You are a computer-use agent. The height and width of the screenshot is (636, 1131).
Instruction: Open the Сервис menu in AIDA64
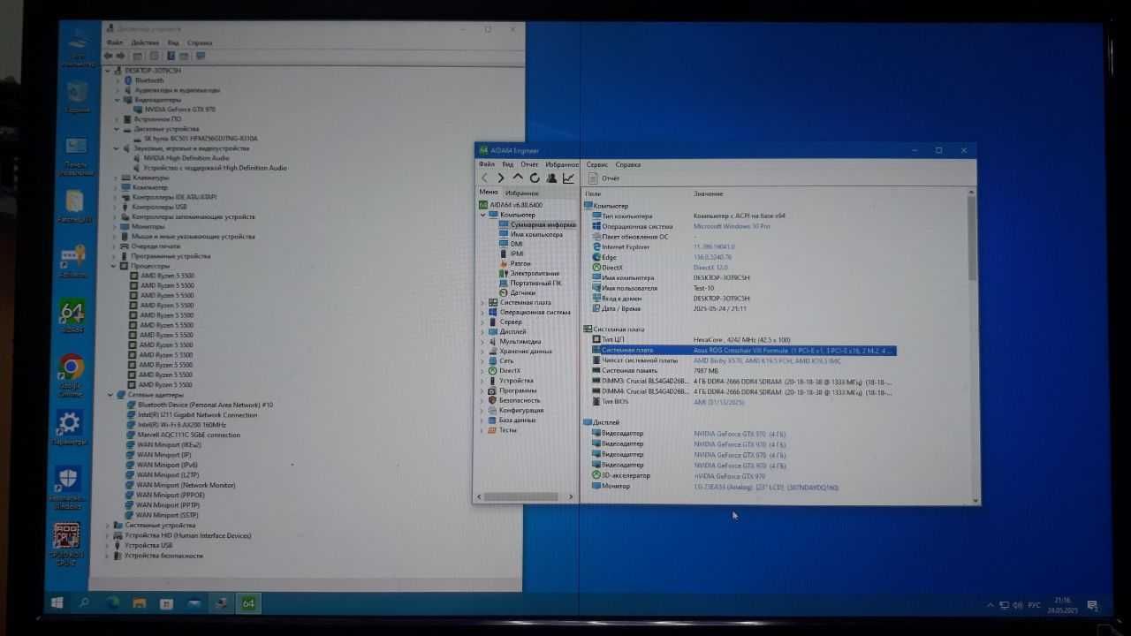596,164
